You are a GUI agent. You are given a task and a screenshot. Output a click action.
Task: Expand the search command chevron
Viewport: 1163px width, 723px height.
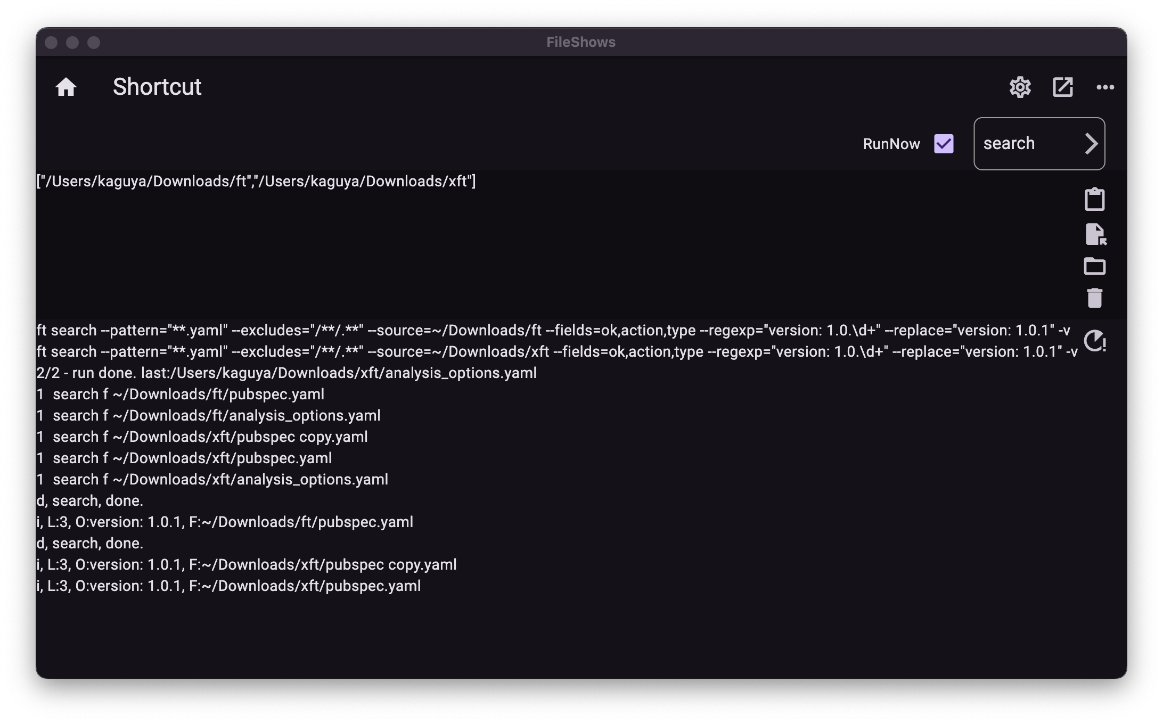pos(1091,144)
